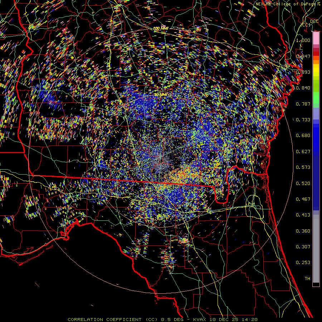Pick the pink swatch at top of color bar
The width and height of the screenshot is (322, 322).
316,38
